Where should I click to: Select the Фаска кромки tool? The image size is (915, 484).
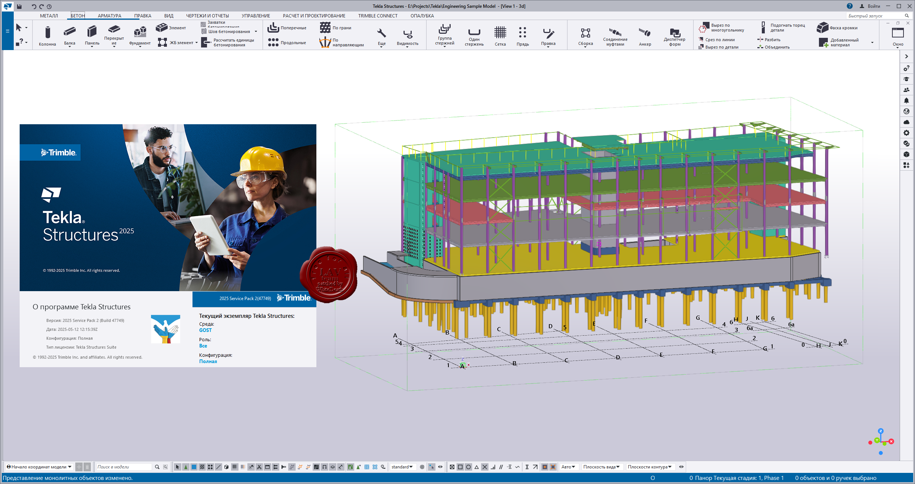point(837,28)
